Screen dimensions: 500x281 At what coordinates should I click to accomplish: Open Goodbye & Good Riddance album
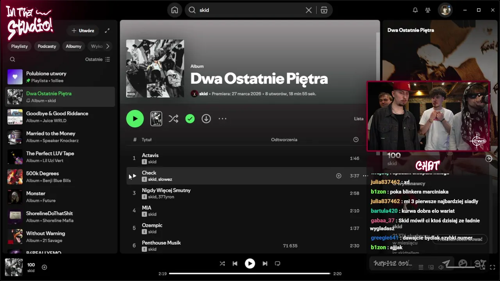pyautogui.click(x=60, y=117)
